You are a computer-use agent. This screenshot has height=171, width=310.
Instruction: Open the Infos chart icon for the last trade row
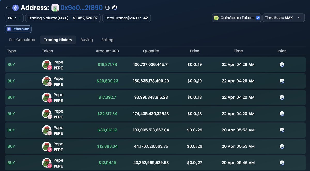(x=282, y=163)
